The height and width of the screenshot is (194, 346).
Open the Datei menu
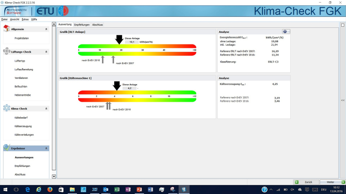point(4,19)
